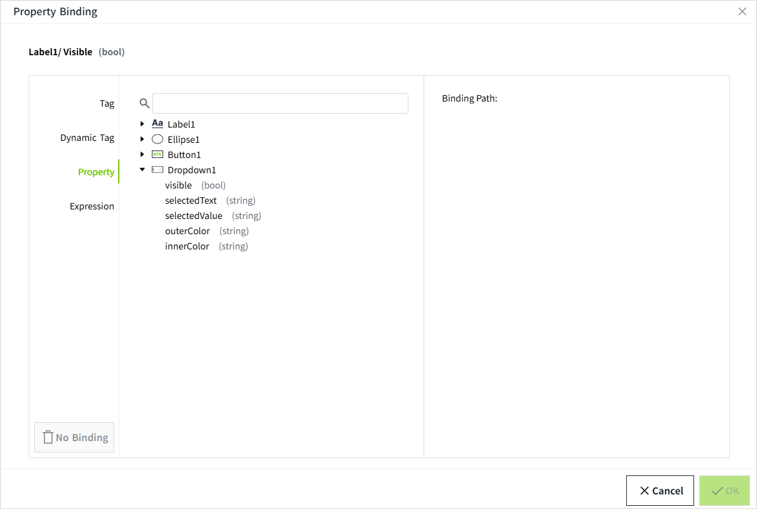Image resolution: width=757 pixels, height=509 pixels.
Task: Click the search magnifier icon
Action: click(145, 103)
